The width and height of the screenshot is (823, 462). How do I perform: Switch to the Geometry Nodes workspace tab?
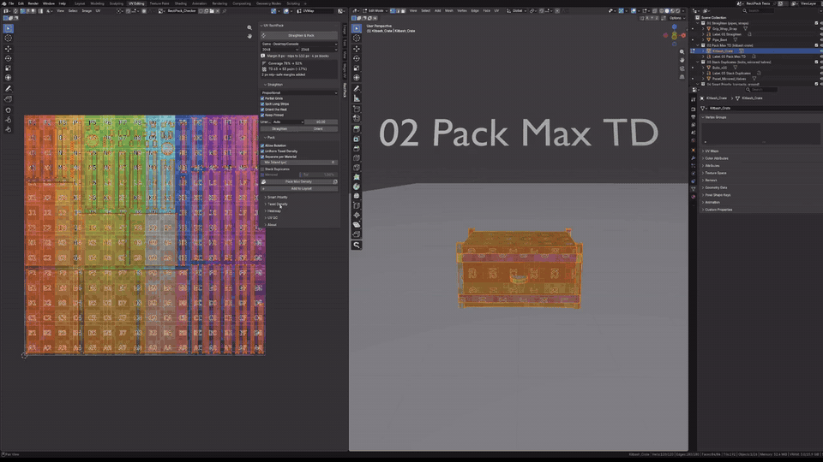coord(268,3)
